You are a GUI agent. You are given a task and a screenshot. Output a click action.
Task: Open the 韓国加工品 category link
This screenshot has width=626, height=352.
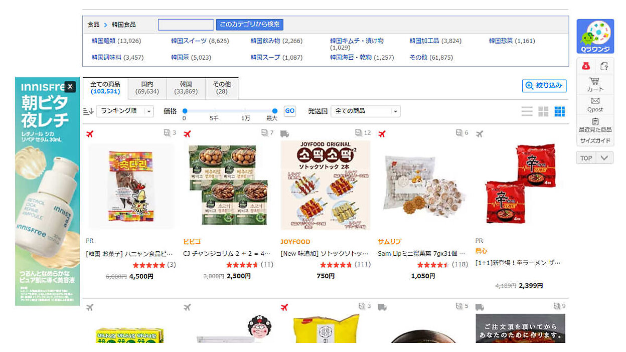[x=424, y=41]
